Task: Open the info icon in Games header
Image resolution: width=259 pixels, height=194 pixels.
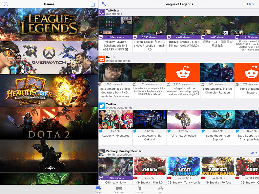Action: [x=6, y=4]
